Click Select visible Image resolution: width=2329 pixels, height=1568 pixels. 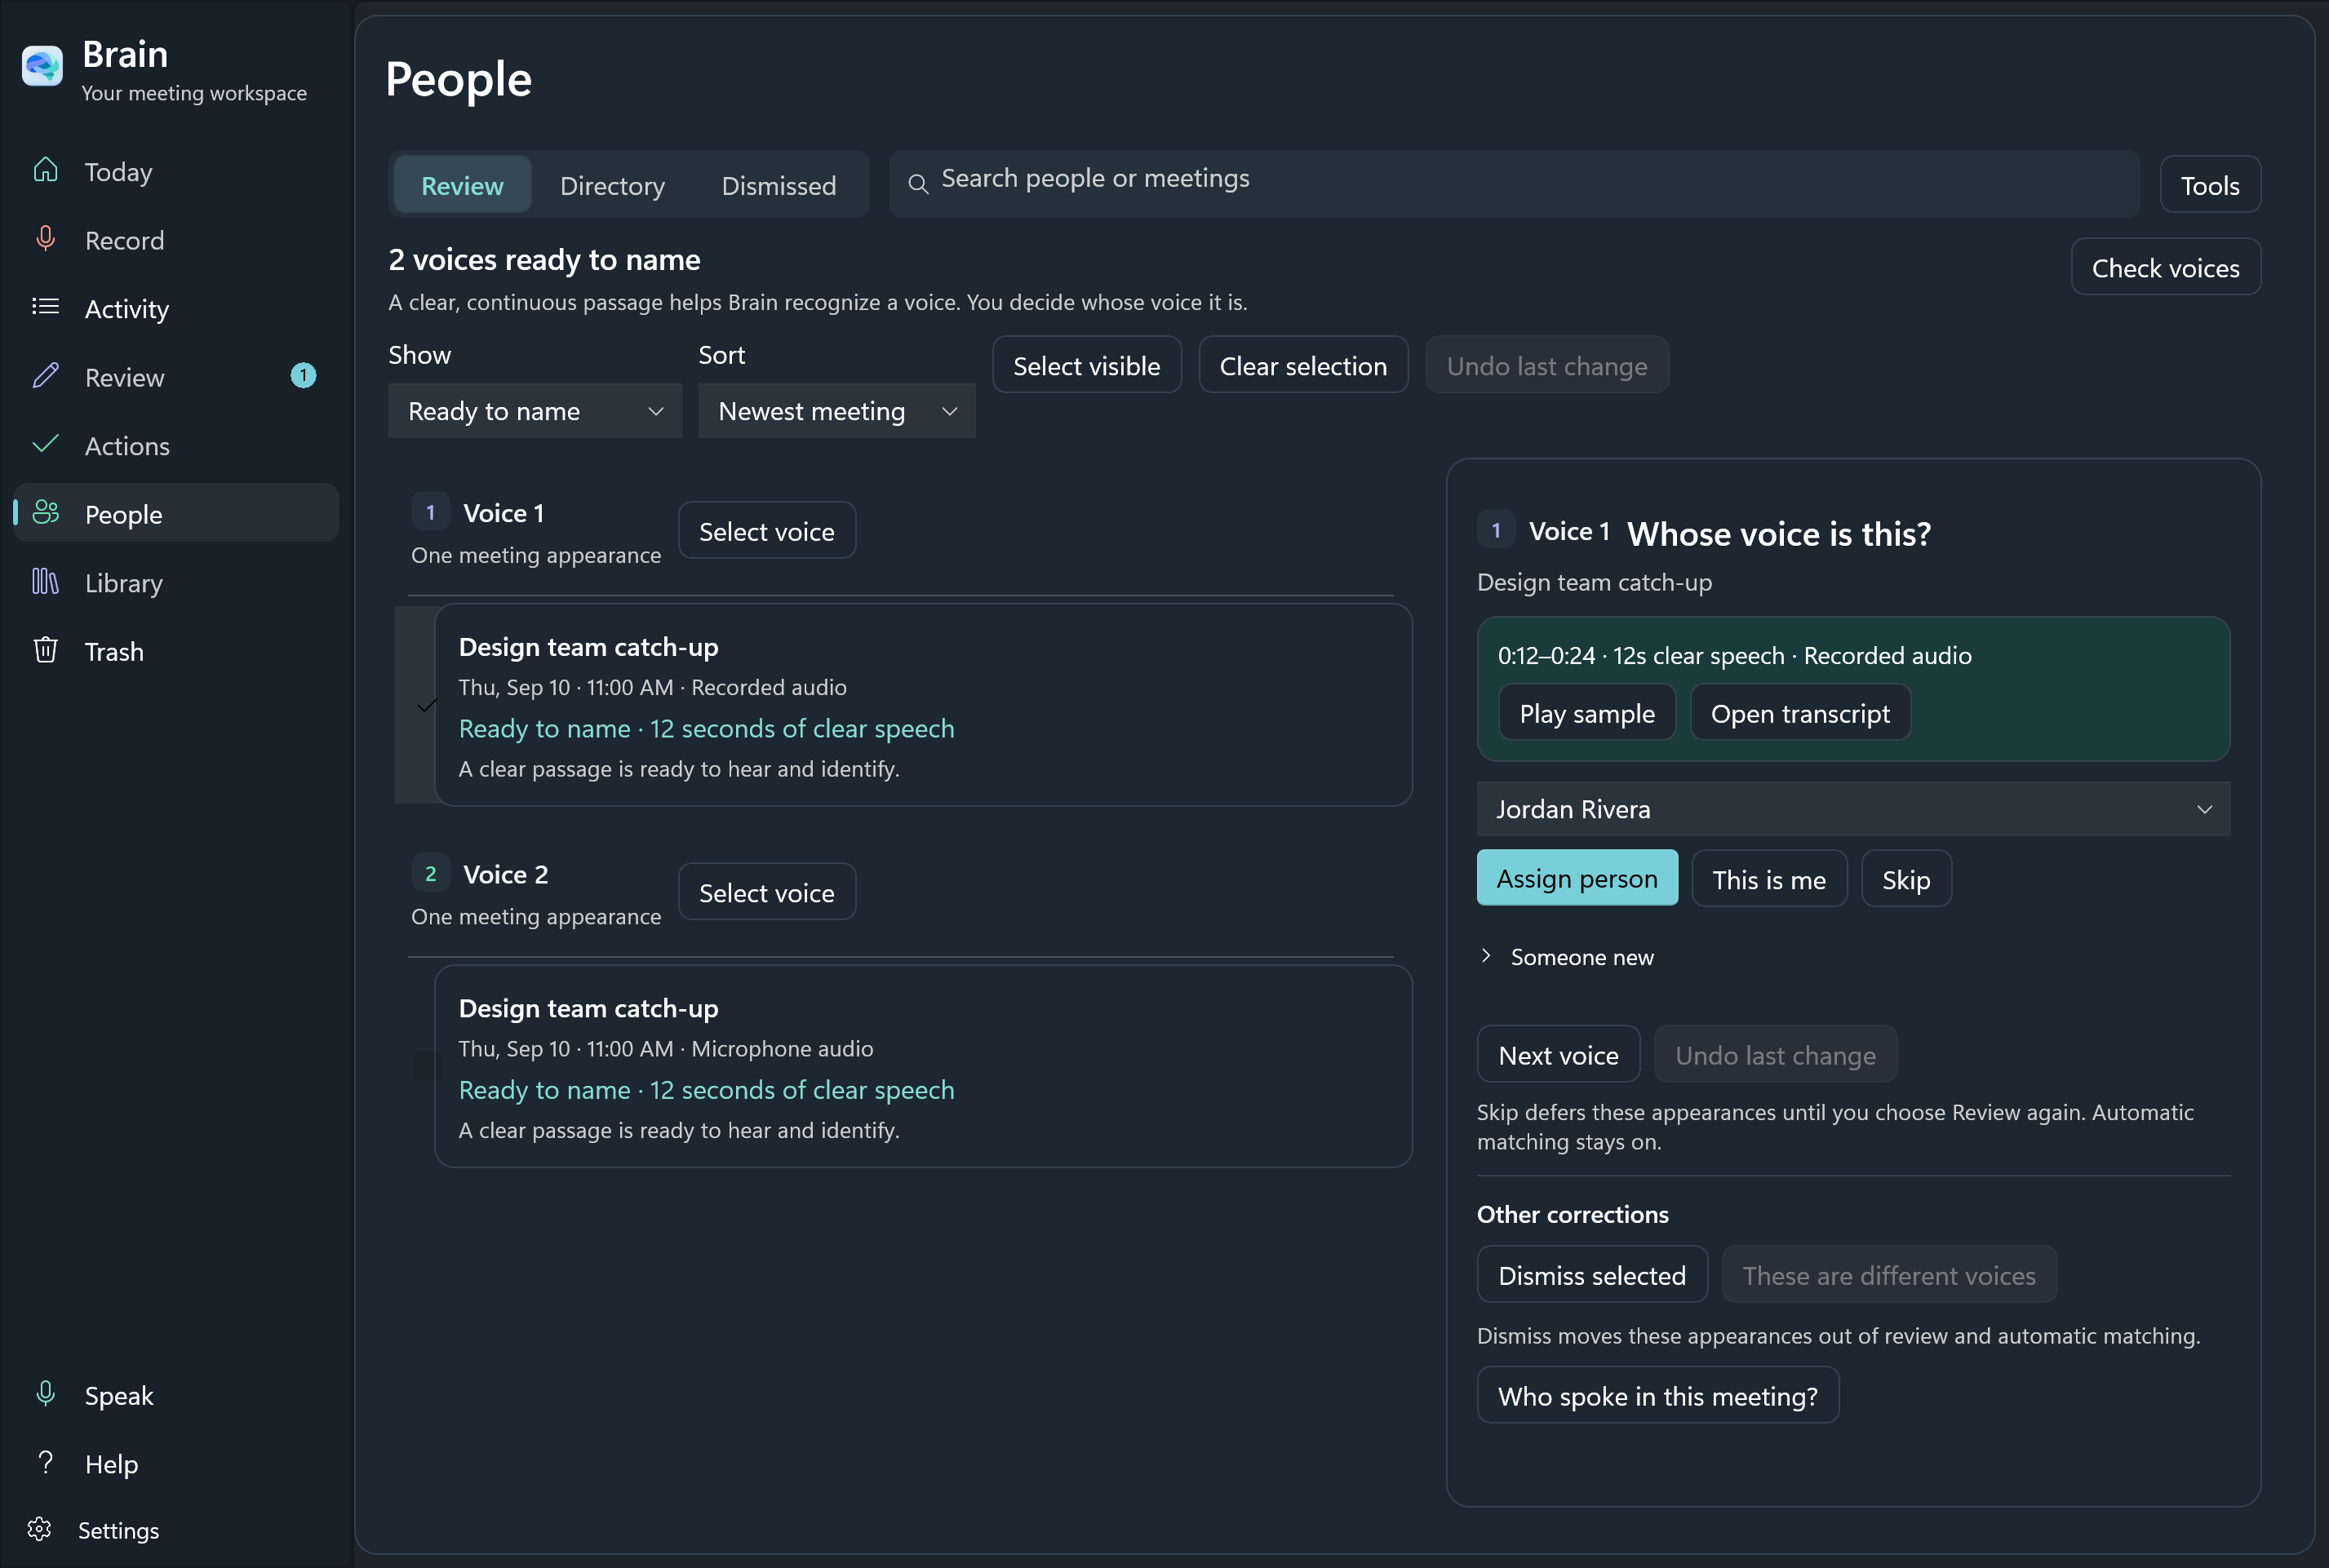coord(1087,365)
